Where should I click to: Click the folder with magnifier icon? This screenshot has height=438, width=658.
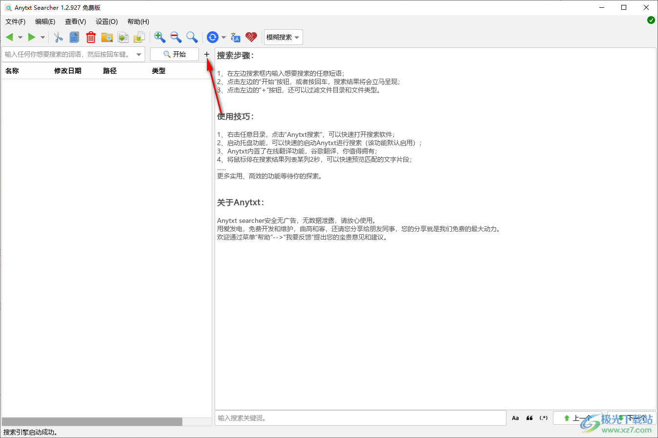(107, 37)
